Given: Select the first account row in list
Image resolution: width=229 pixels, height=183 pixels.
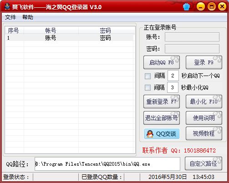Looking at the screenshot, I should tap(70, 38).
